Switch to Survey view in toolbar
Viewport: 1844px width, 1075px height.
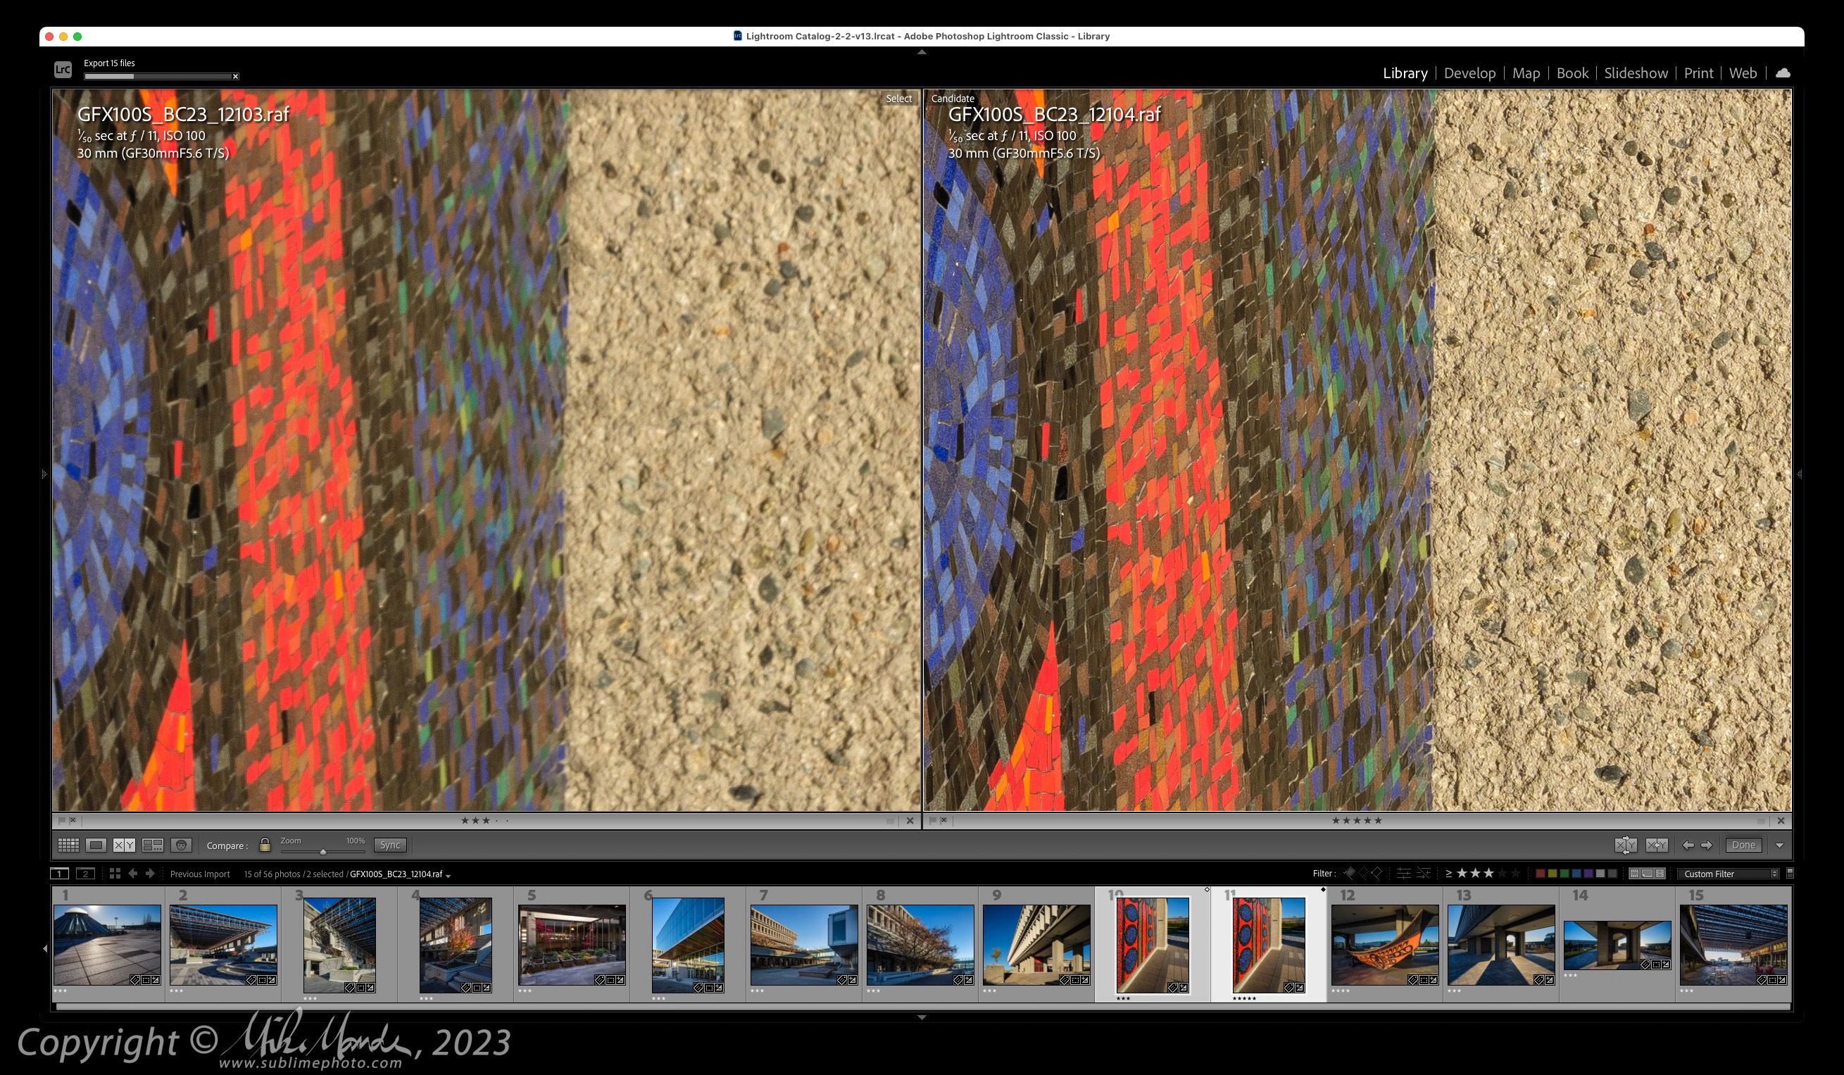(x=152, y=845)
